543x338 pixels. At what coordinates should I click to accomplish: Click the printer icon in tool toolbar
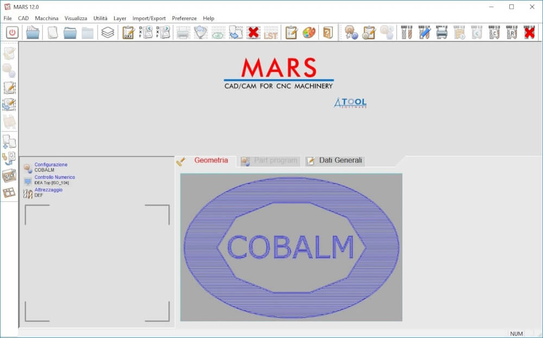pyautogui.click(x=442, y=33)
